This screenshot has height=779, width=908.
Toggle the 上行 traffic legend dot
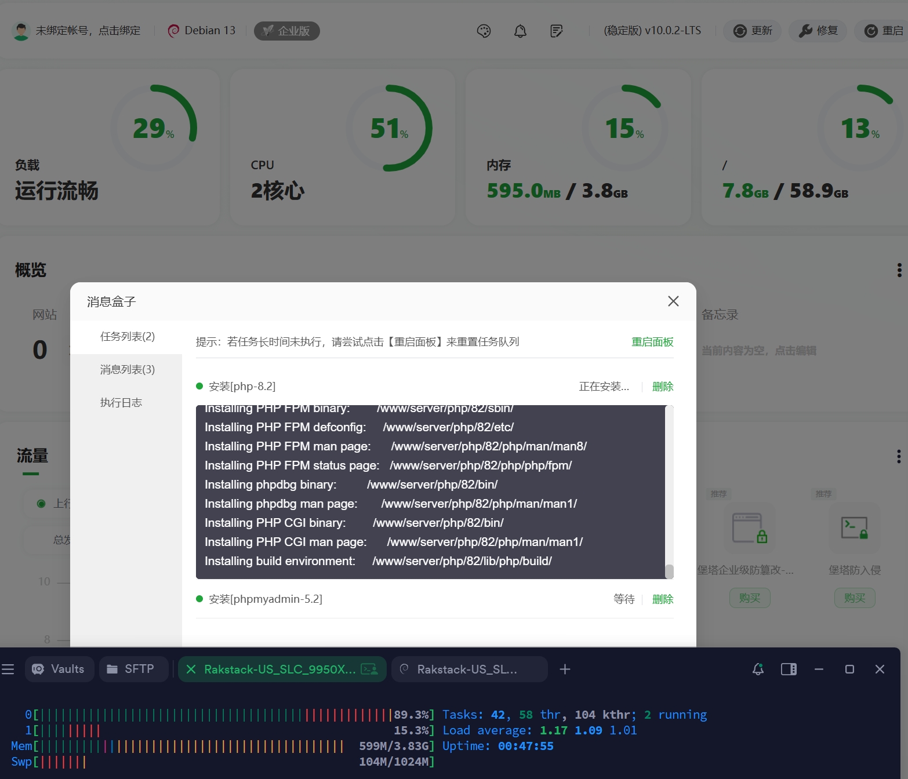pos(41,504)
